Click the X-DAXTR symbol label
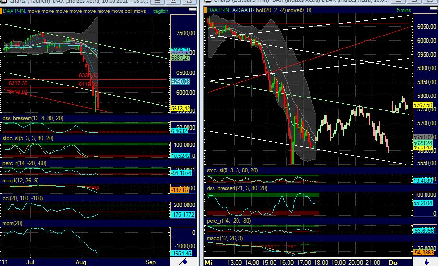Viewport: 439px width, 266px height. (x=243, y=10)
